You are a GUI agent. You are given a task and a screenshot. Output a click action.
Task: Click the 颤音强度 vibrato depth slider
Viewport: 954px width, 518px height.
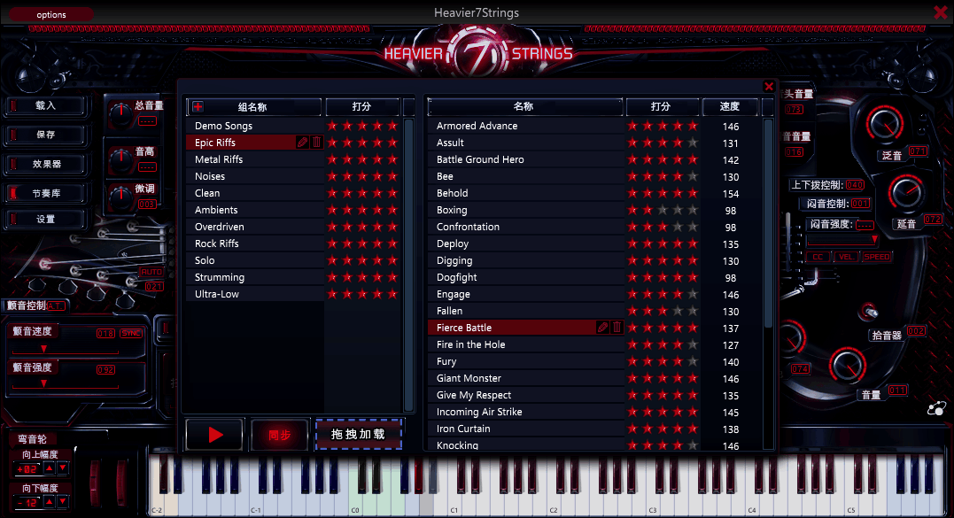pyautogui.click(x=65, y=383)
